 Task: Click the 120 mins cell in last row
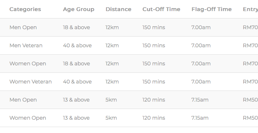pos(154,118)
